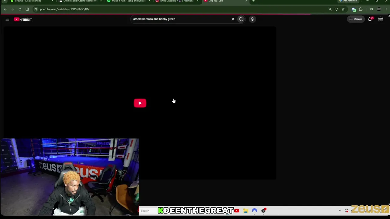This screenshot has width=390, height=219.
Task: Play the video with the red YouTube button
Action: pyautogui.click(x=140, y=103)
